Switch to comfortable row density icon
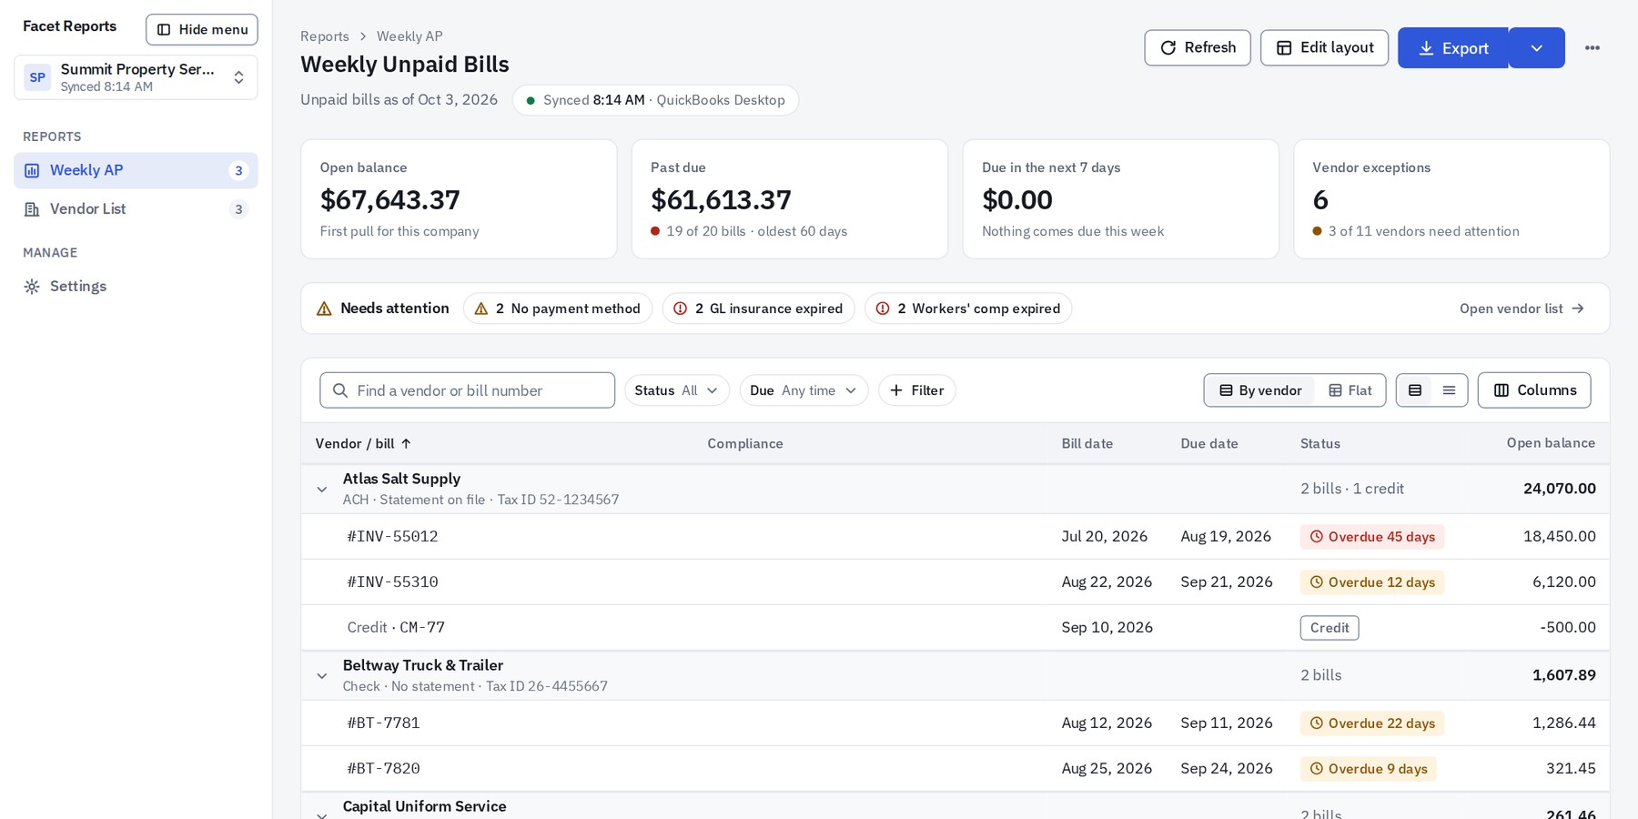The width and height of the screenshot is (1638, 819). click(1415, 390)
